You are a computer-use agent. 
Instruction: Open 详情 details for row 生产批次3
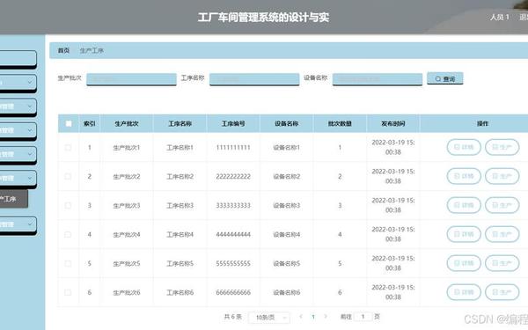(464, 205)
